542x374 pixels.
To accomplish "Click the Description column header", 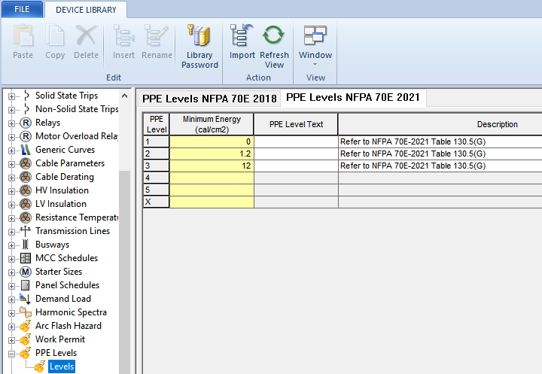I will coord(497,124).
